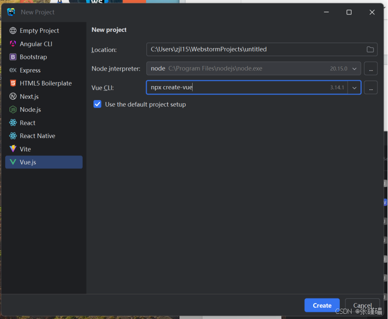Pick HTML5 Boilerplate project type
Viewport: 388px width, 319px height.
44,83
